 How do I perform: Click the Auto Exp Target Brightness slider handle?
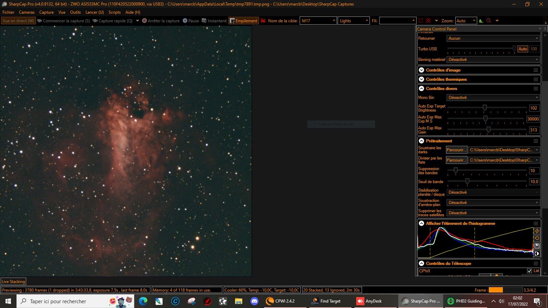pyautogui.click(x=485, y=108)
